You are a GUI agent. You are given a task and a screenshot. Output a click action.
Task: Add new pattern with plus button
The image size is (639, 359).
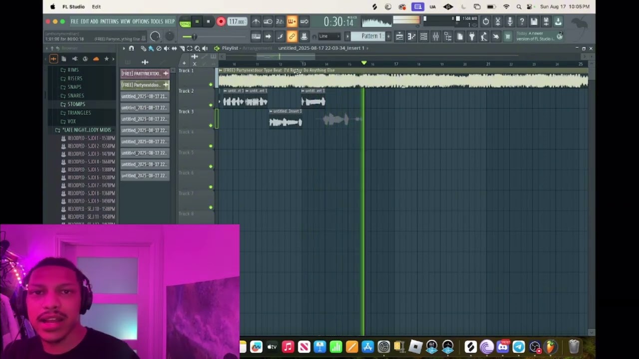click(388, 36)
